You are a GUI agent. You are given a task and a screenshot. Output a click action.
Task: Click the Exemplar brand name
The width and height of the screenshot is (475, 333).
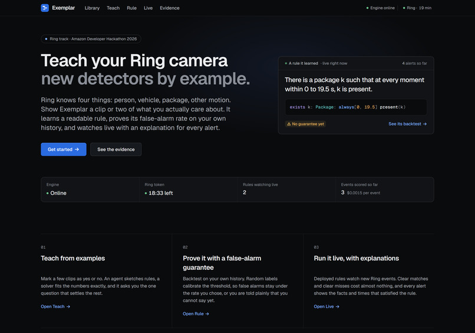coord(63,8)
